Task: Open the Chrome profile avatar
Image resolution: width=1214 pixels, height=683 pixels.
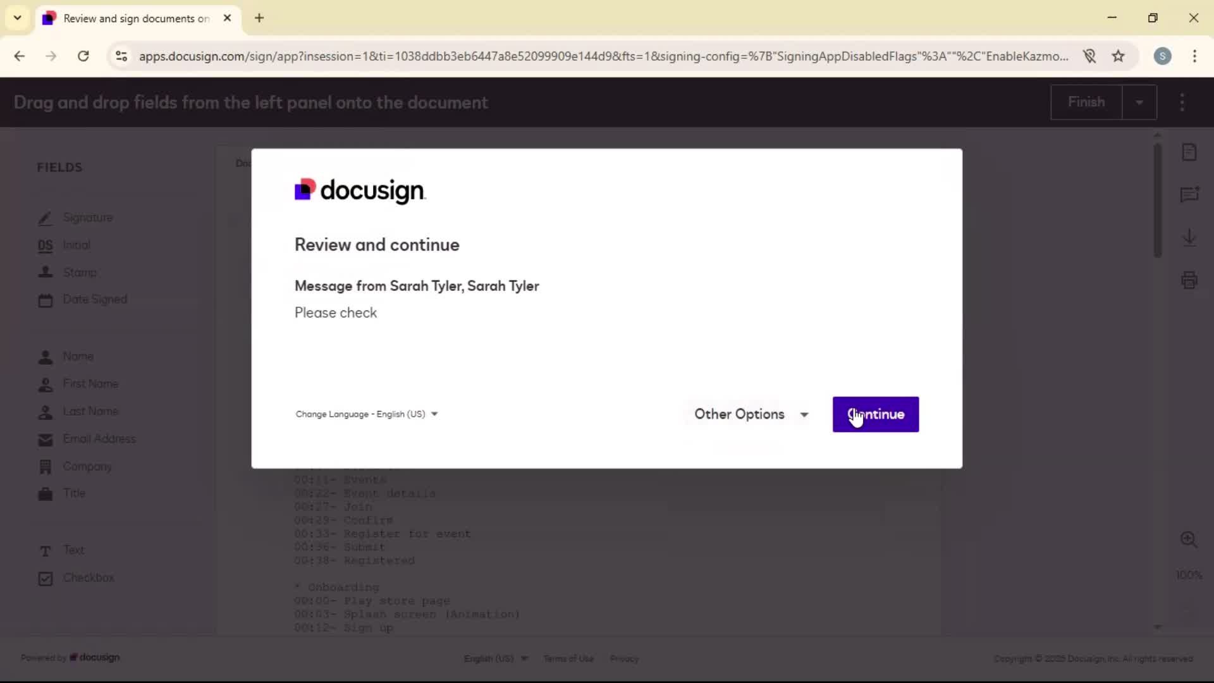Action: pyautogui.click(x=1162, y=56)
